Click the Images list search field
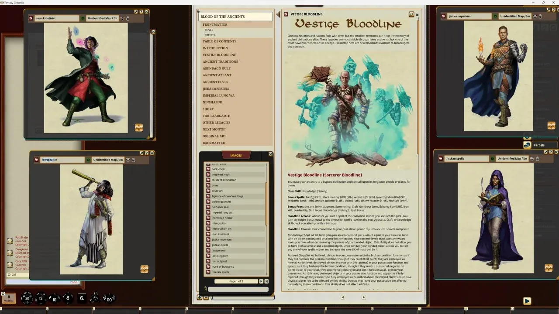Screen dimensions: 559x314 (x=238, y=289)
